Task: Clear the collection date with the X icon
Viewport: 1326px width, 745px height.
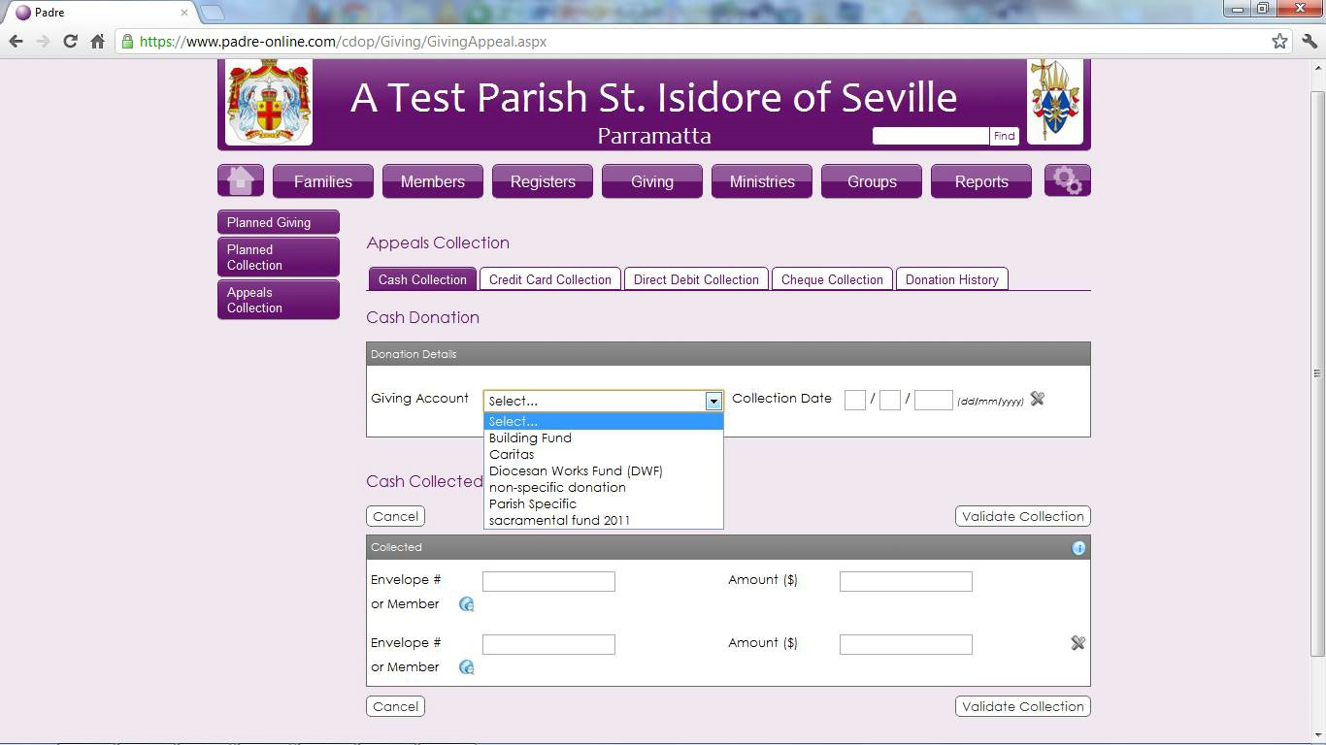Action: [x=1037, y=399]
